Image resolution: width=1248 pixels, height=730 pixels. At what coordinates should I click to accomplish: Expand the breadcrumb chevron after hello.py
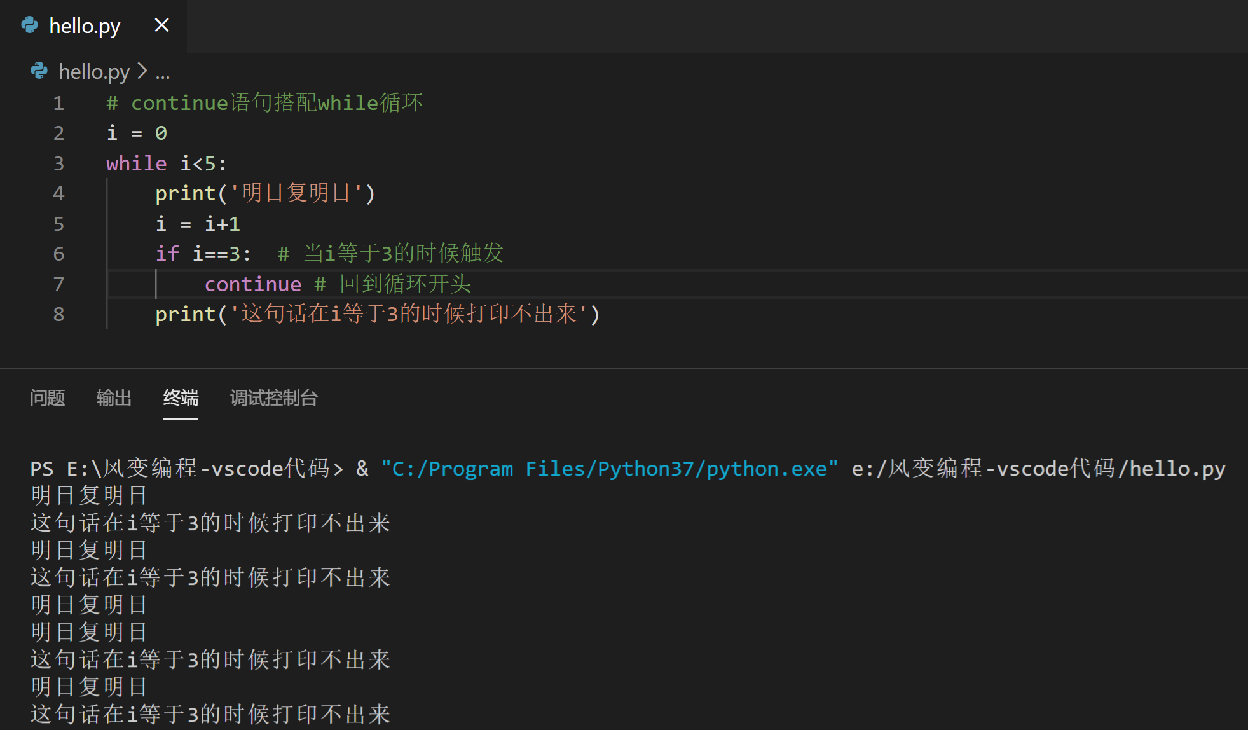click(142, 71)
